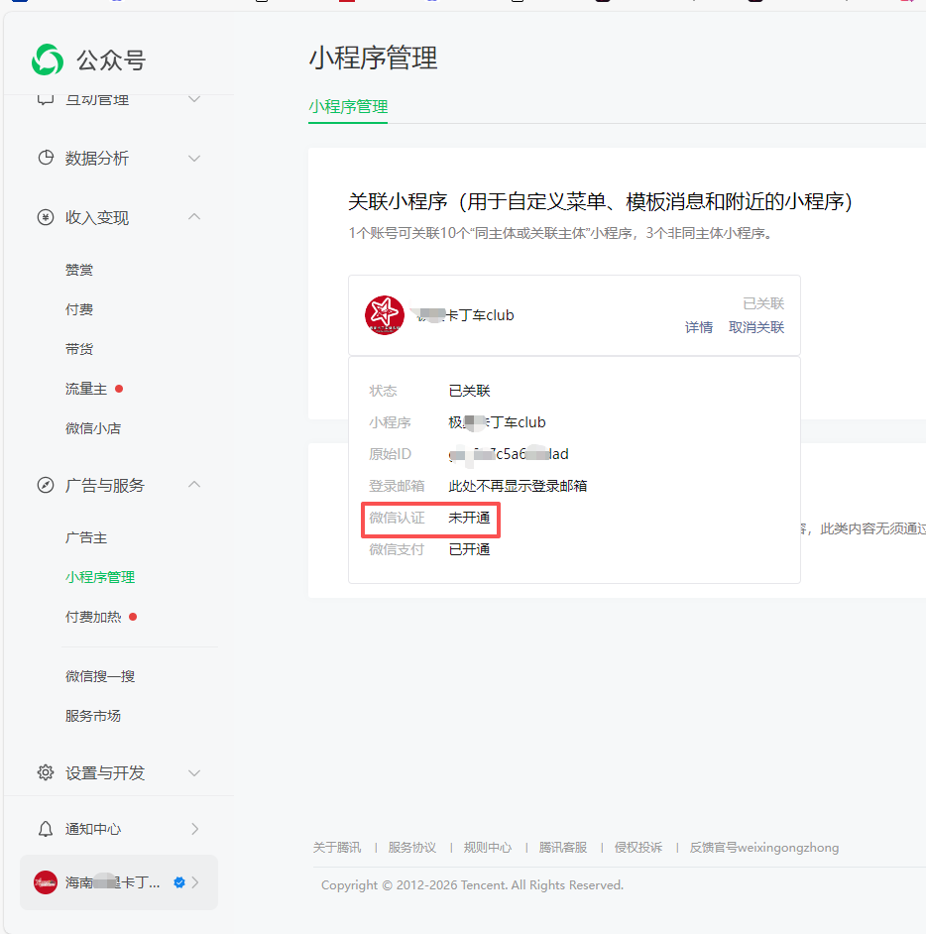Click the 公众号 green logo icon
The height and width of the screenshot is (934, 926).
click(48, 59)
